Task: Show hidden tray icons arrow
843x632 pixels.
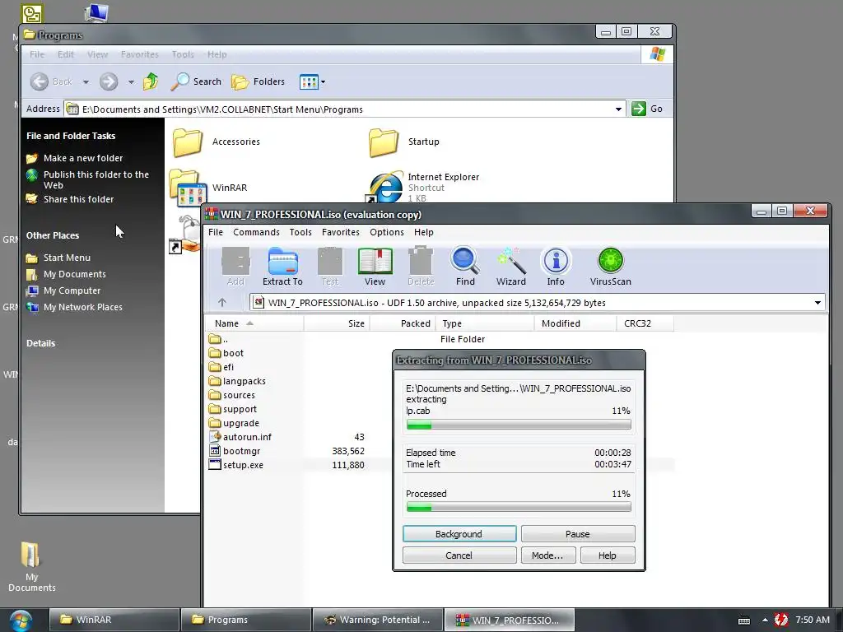Action: tap(765, 620)
